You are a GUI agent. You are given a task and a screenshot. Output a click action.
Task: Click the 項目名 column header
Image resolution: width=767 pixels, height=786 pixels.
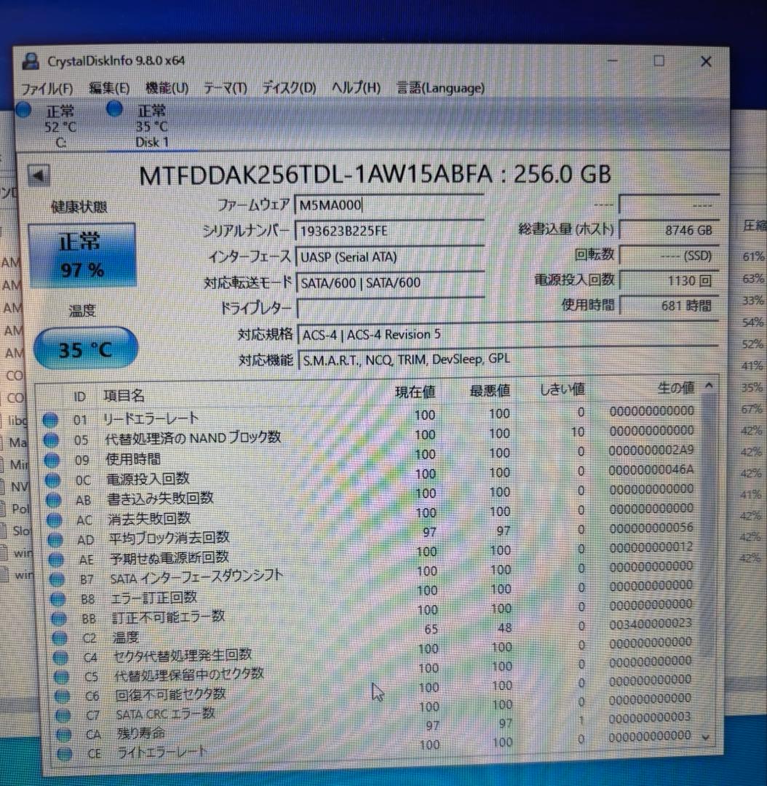pyautogui.click(x=124, y=395)
